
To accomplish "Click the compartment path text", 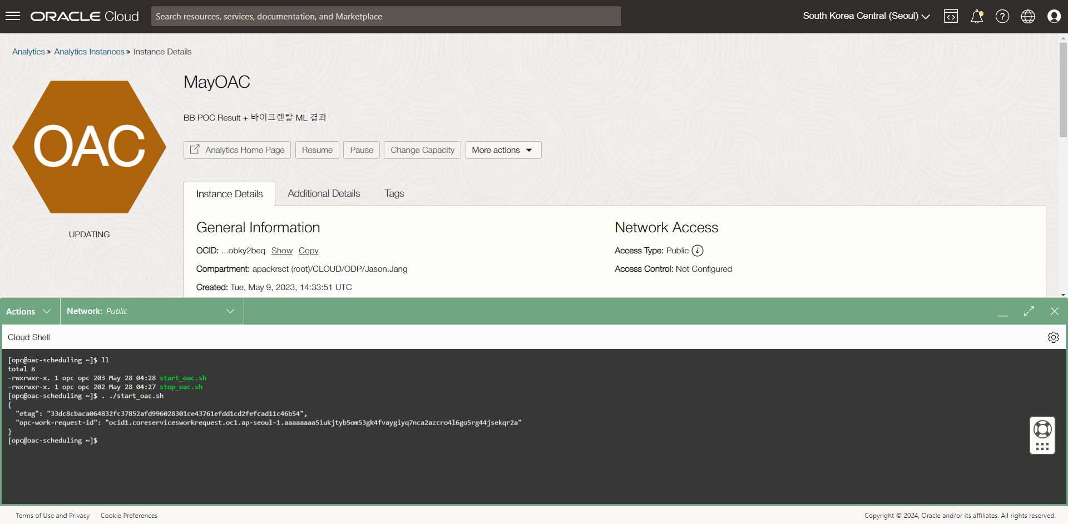I will click(x=330, y=269).
